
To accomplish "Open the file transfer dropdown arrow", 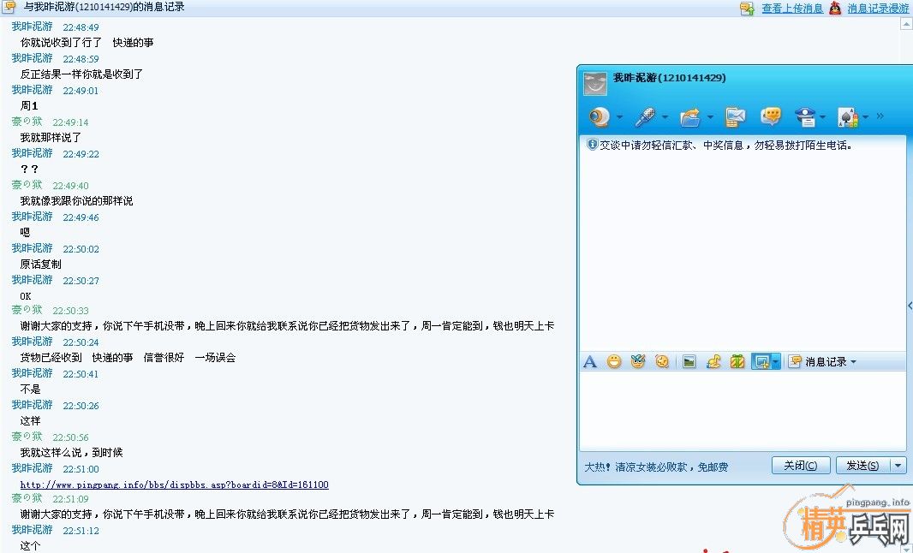I will pyautogui.click(x=710, y=117).
